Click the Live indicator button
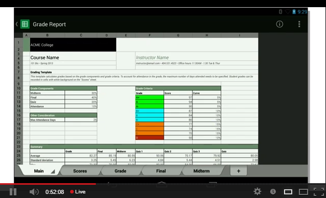 tap(78, 192)
